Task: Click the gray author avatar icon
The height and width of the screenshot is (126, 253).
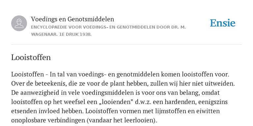Action: click(x=19, y=23)
